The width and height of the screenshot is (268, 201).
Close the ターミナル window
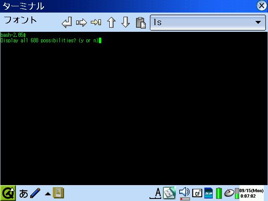pos(261,5)
